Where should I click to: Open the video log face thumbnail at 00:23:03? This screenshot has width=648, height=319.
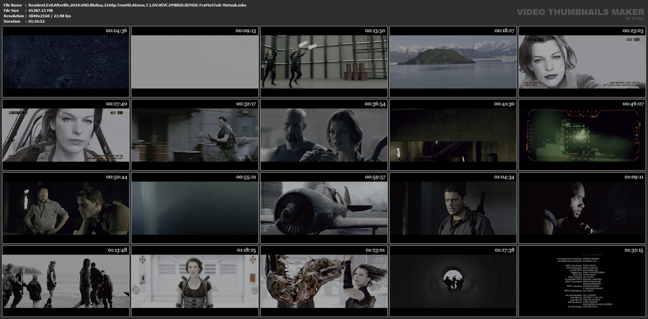click(582, 62)
